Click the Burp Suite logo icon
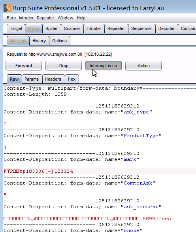This screenshot has width=196, height=232. point(8,8)
